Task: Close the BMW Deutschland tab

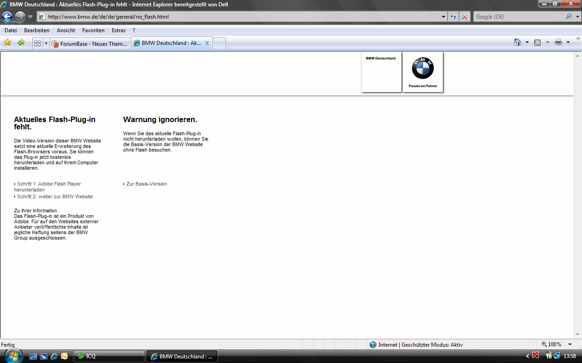Action: 207,43
